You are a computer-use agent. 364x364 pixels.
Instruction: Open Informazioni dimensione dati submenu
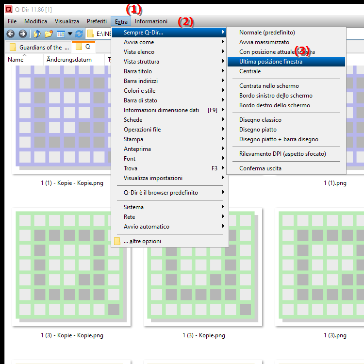(169, 110)
